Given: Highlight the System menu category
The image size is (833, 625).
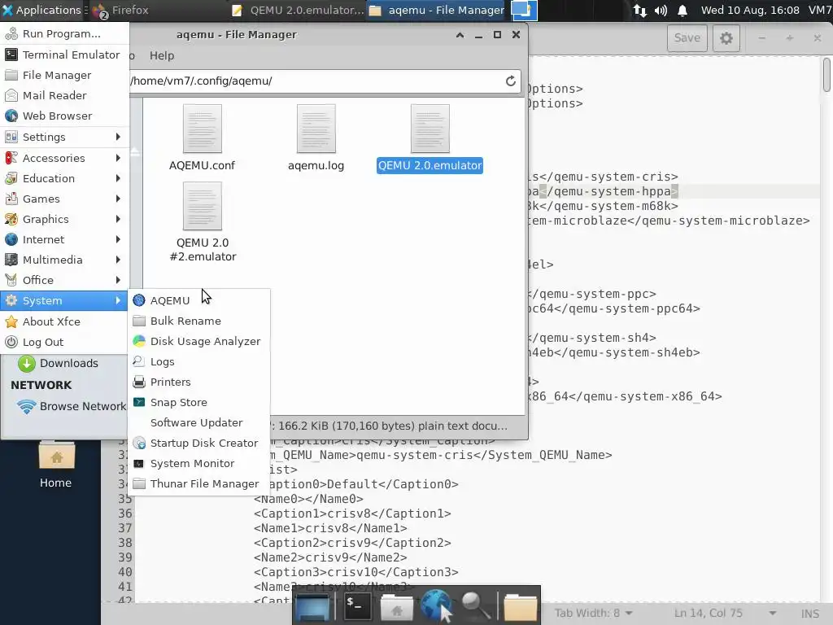Looking at the screenshot, I should [64, 301].
